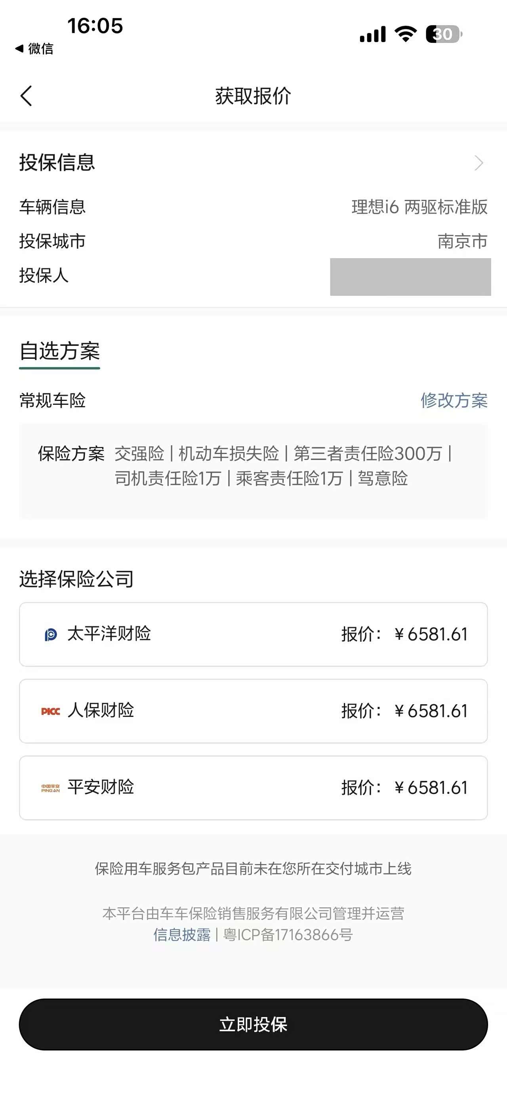Image resolution: width=507 pixels, height=1100 pixels.
Task: Tap the redacted 投保人 name field
Action: (410, 277)
